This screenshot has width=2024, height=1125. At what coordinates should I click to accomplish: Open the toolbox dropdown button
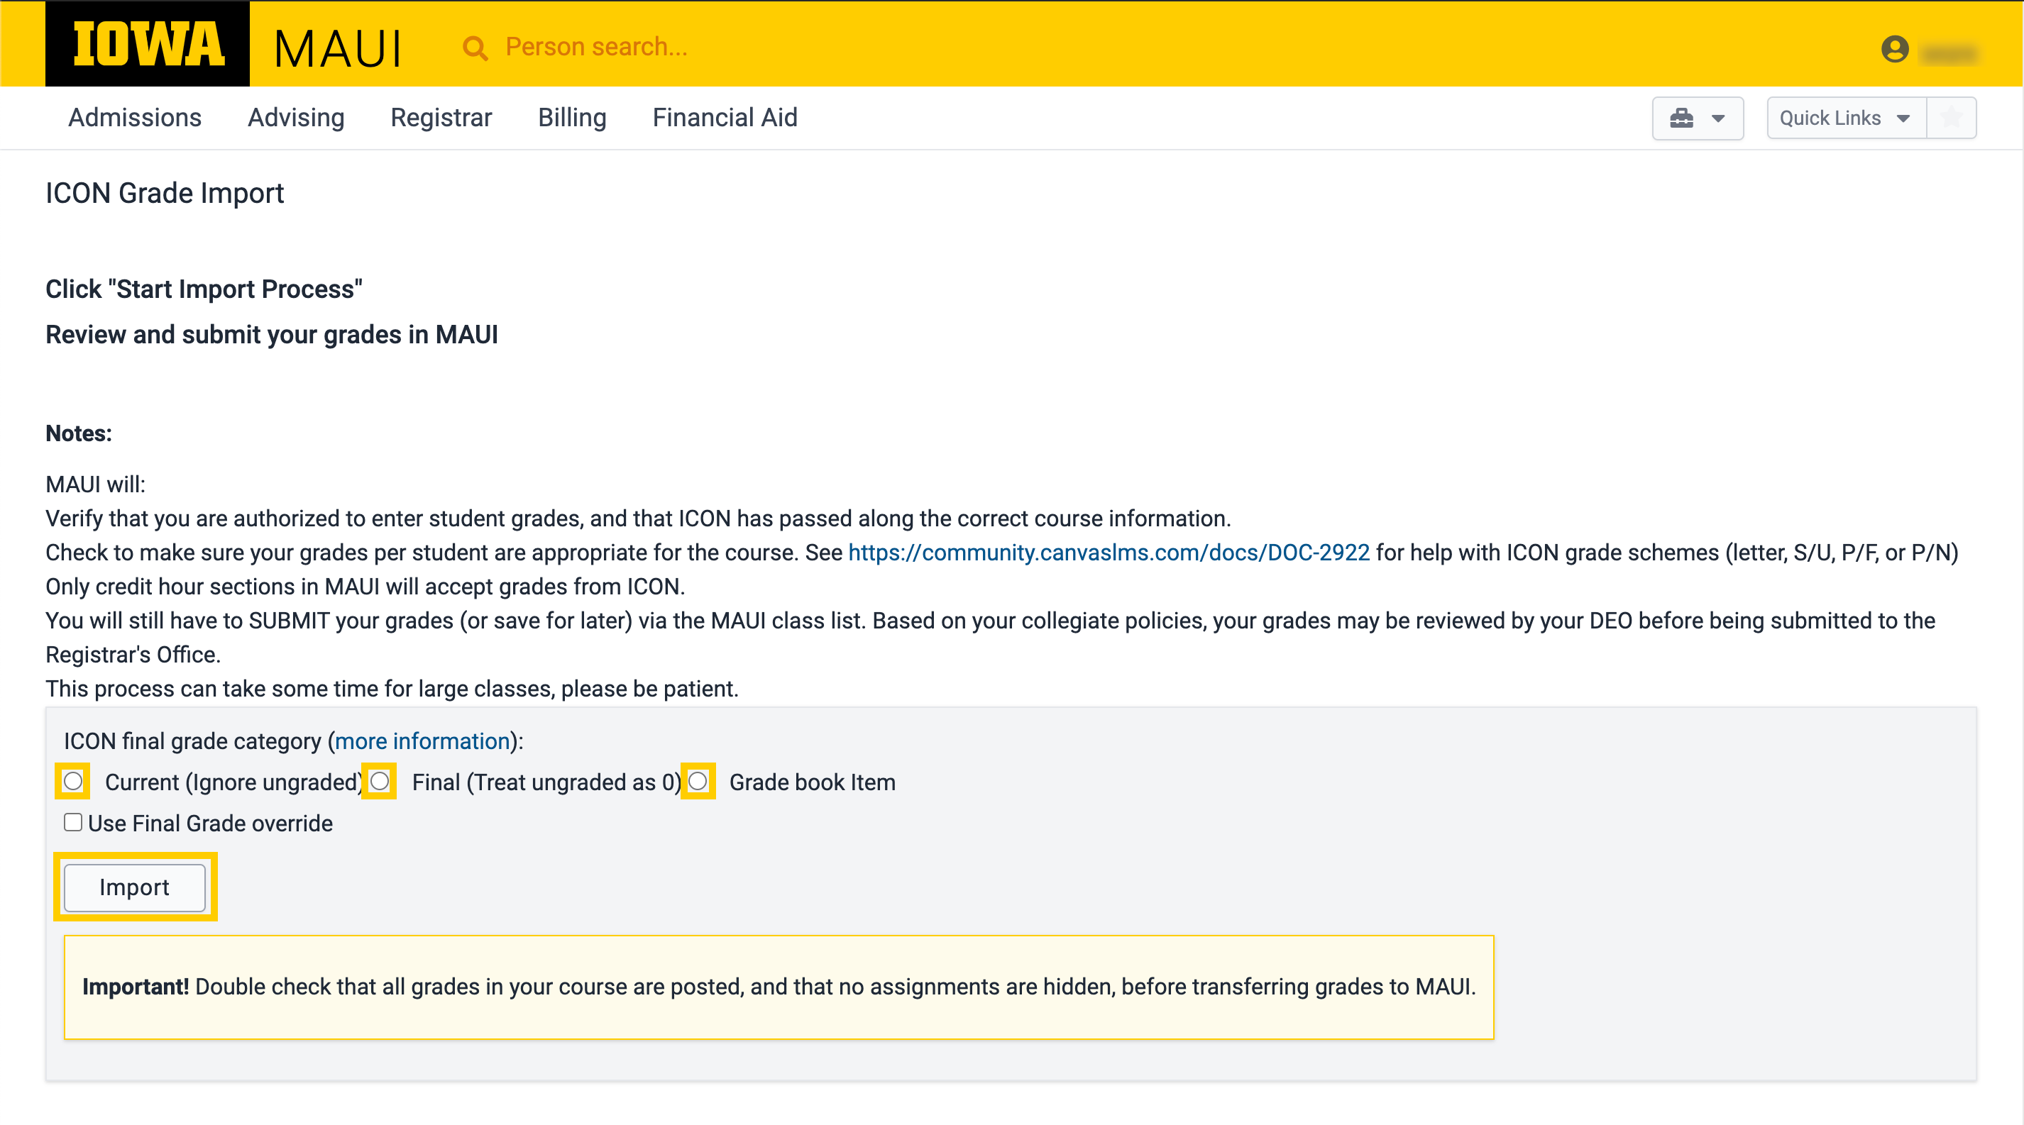pyautogui.click(x=1697, y=118)
